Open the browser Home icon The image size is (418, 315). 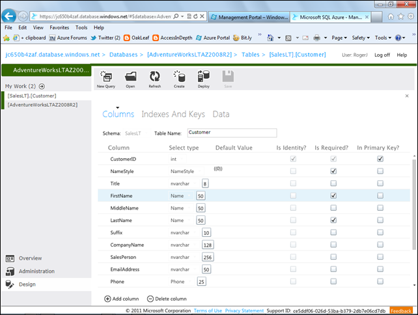[391, 16]
